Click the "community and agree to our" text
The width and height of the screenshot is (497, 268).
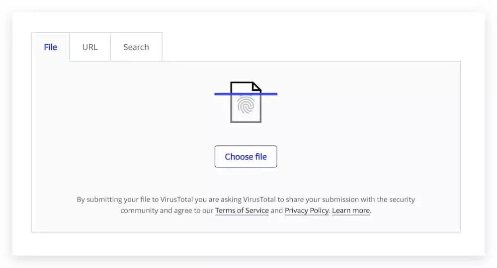tap(166, 210)
